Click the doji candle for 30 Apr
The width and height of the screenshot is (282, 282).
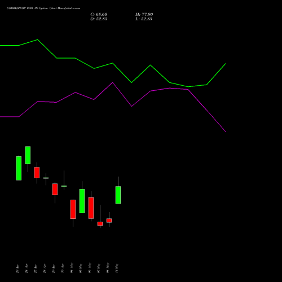point(64,186)
